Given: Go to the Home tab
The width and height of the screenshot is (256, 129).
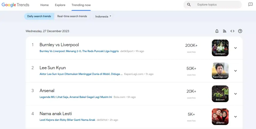Looking at the screenshot, I should point(45,5).
